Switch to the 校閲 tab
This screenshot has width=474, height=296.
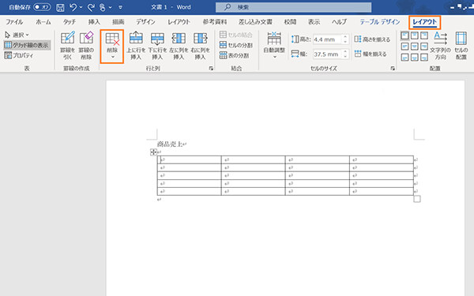pos(290,22)
